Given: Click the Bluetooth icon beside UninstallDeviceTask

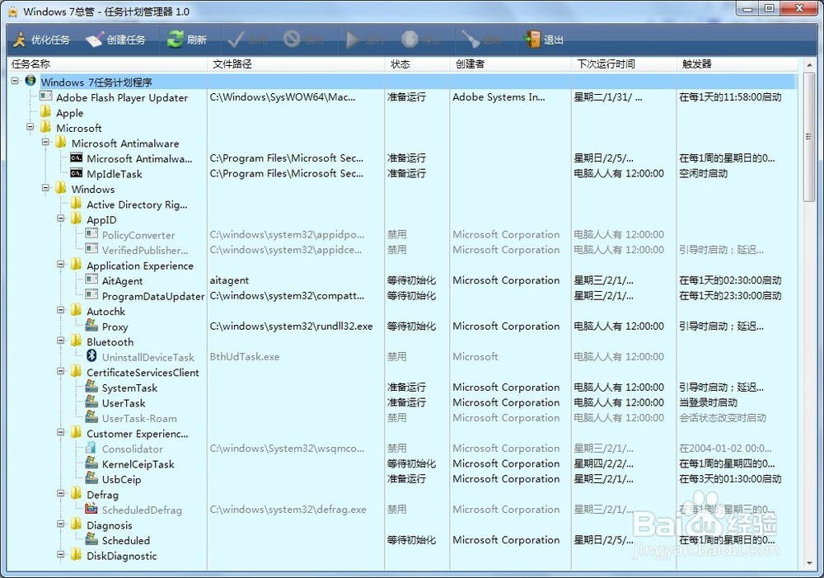Looking at the screenshot, I should tap(91, 356).
